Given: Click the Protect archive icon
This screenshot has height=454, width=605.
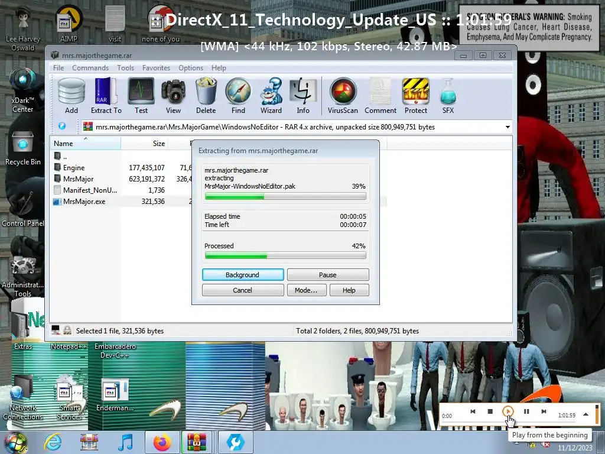Looking at the screenshot, I should pyautogui.click(x=415, y=96).
